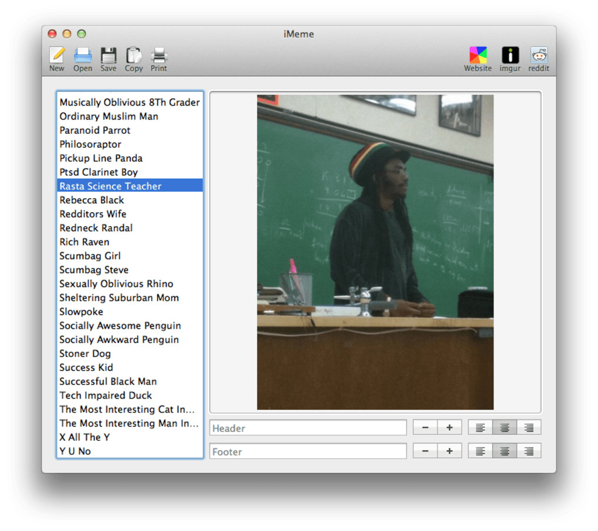The image size is (598, 531).
Task: Pick Scumbag Steve meme template
Action: 94,270
